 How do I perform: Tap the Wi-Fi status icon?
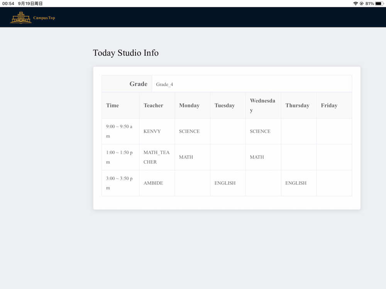(356, 3)
